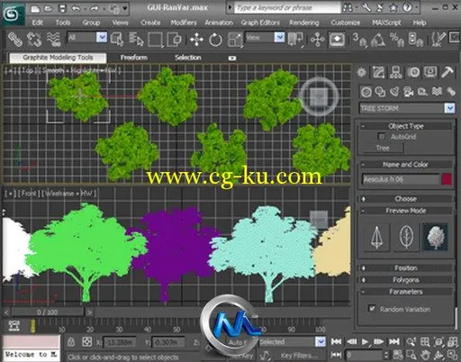This screenshot has height=362, width=461.
Task: Toggle the Angle Snap button
Action: (x=378, y=40)
